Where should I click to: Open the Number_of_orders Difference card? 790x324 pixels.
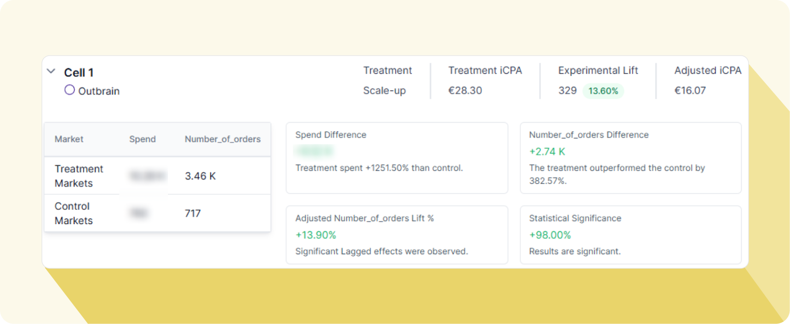pyautogui.click(x=630, y=158)
